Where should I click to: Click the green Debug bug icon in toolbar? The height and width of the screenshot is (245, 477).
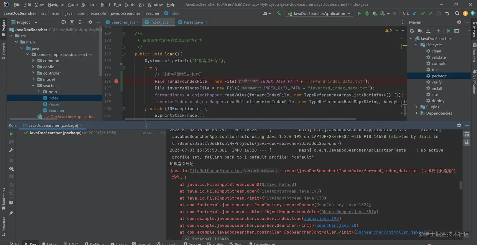click(x=367, y=14)
